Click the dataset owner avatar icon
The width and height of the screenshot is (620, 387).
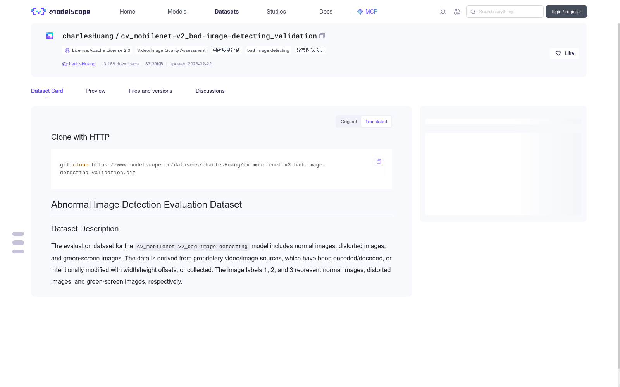pyautogui.click(x=50, y=36)
